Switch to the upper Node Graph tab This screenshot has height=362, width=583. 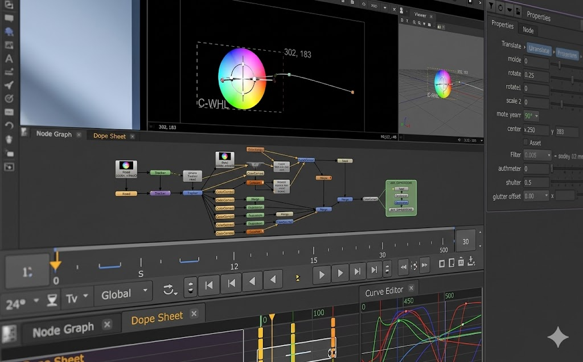click(54, 134)
